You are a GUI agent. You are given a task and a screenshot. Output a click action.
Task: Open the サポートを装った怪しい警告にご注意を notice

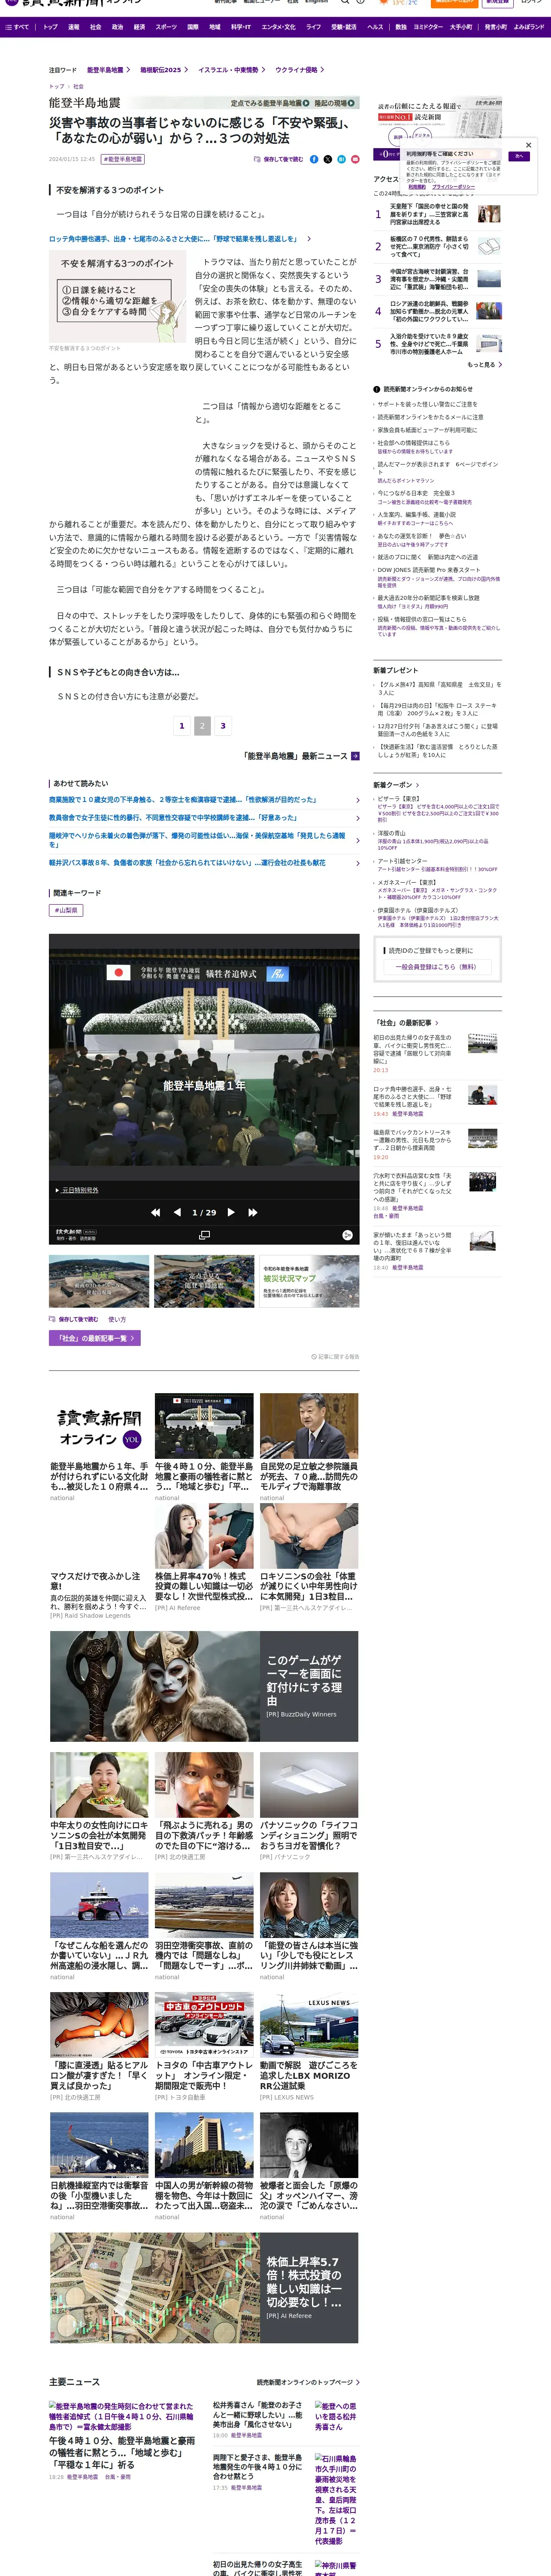tap(427, 404)
